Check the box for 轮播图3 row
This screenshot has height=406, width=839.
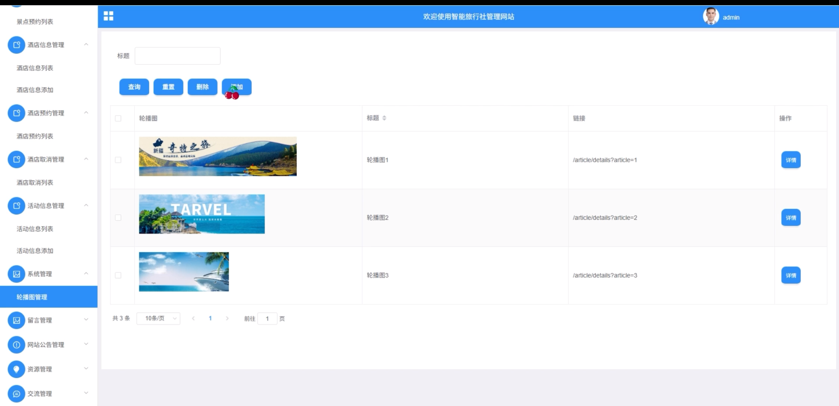pos(118,275)
